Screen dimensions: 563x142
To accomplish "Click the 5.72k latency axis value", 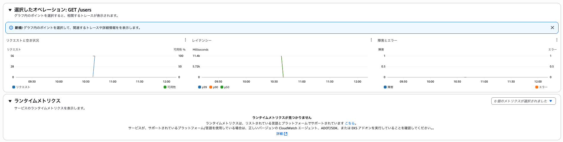I will point(196,67).
